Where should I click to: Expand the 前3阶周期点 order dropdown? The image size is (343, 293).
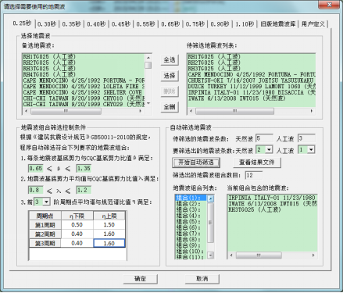click(46, 202)
